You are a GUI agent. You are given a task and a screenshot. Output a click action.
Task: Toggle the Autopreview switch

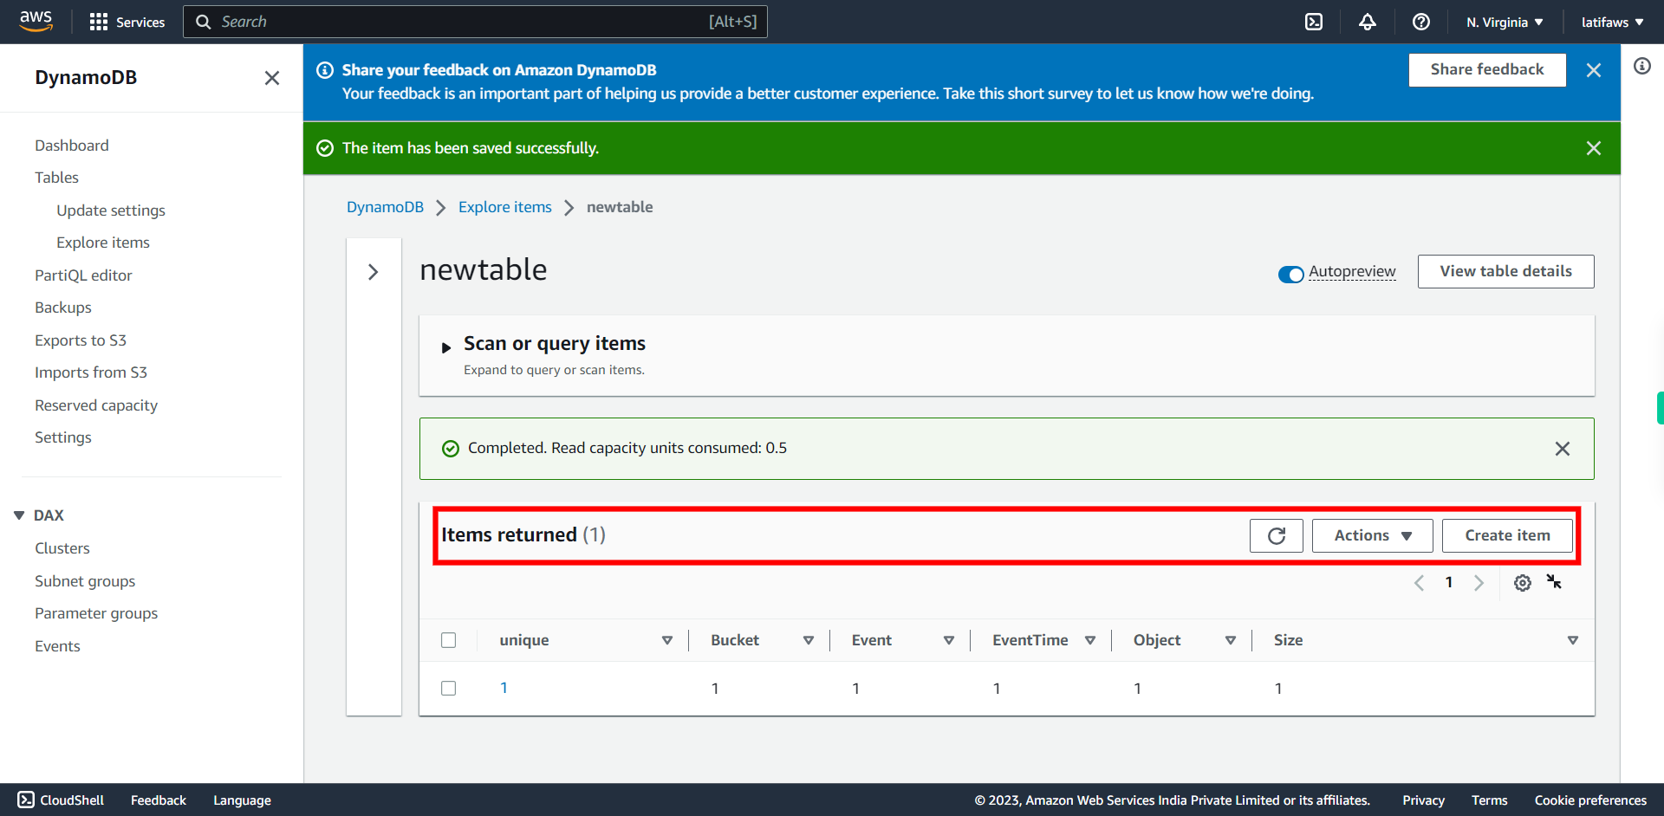pos(1290,274)
